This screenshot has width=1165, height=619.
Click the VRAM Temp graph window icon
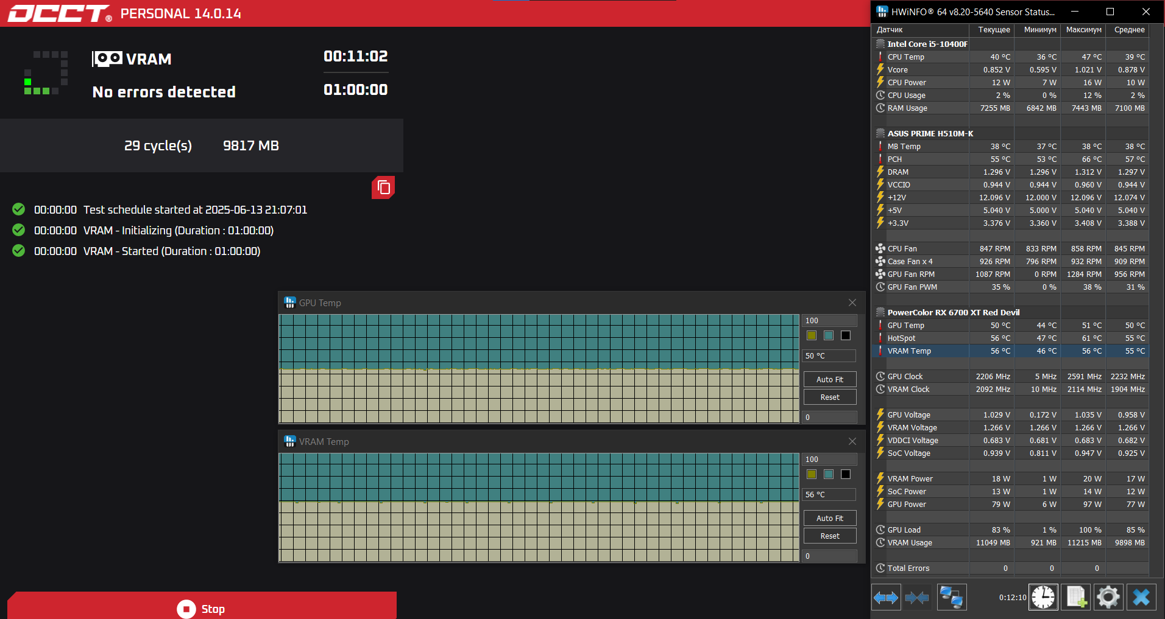point(290,441)
